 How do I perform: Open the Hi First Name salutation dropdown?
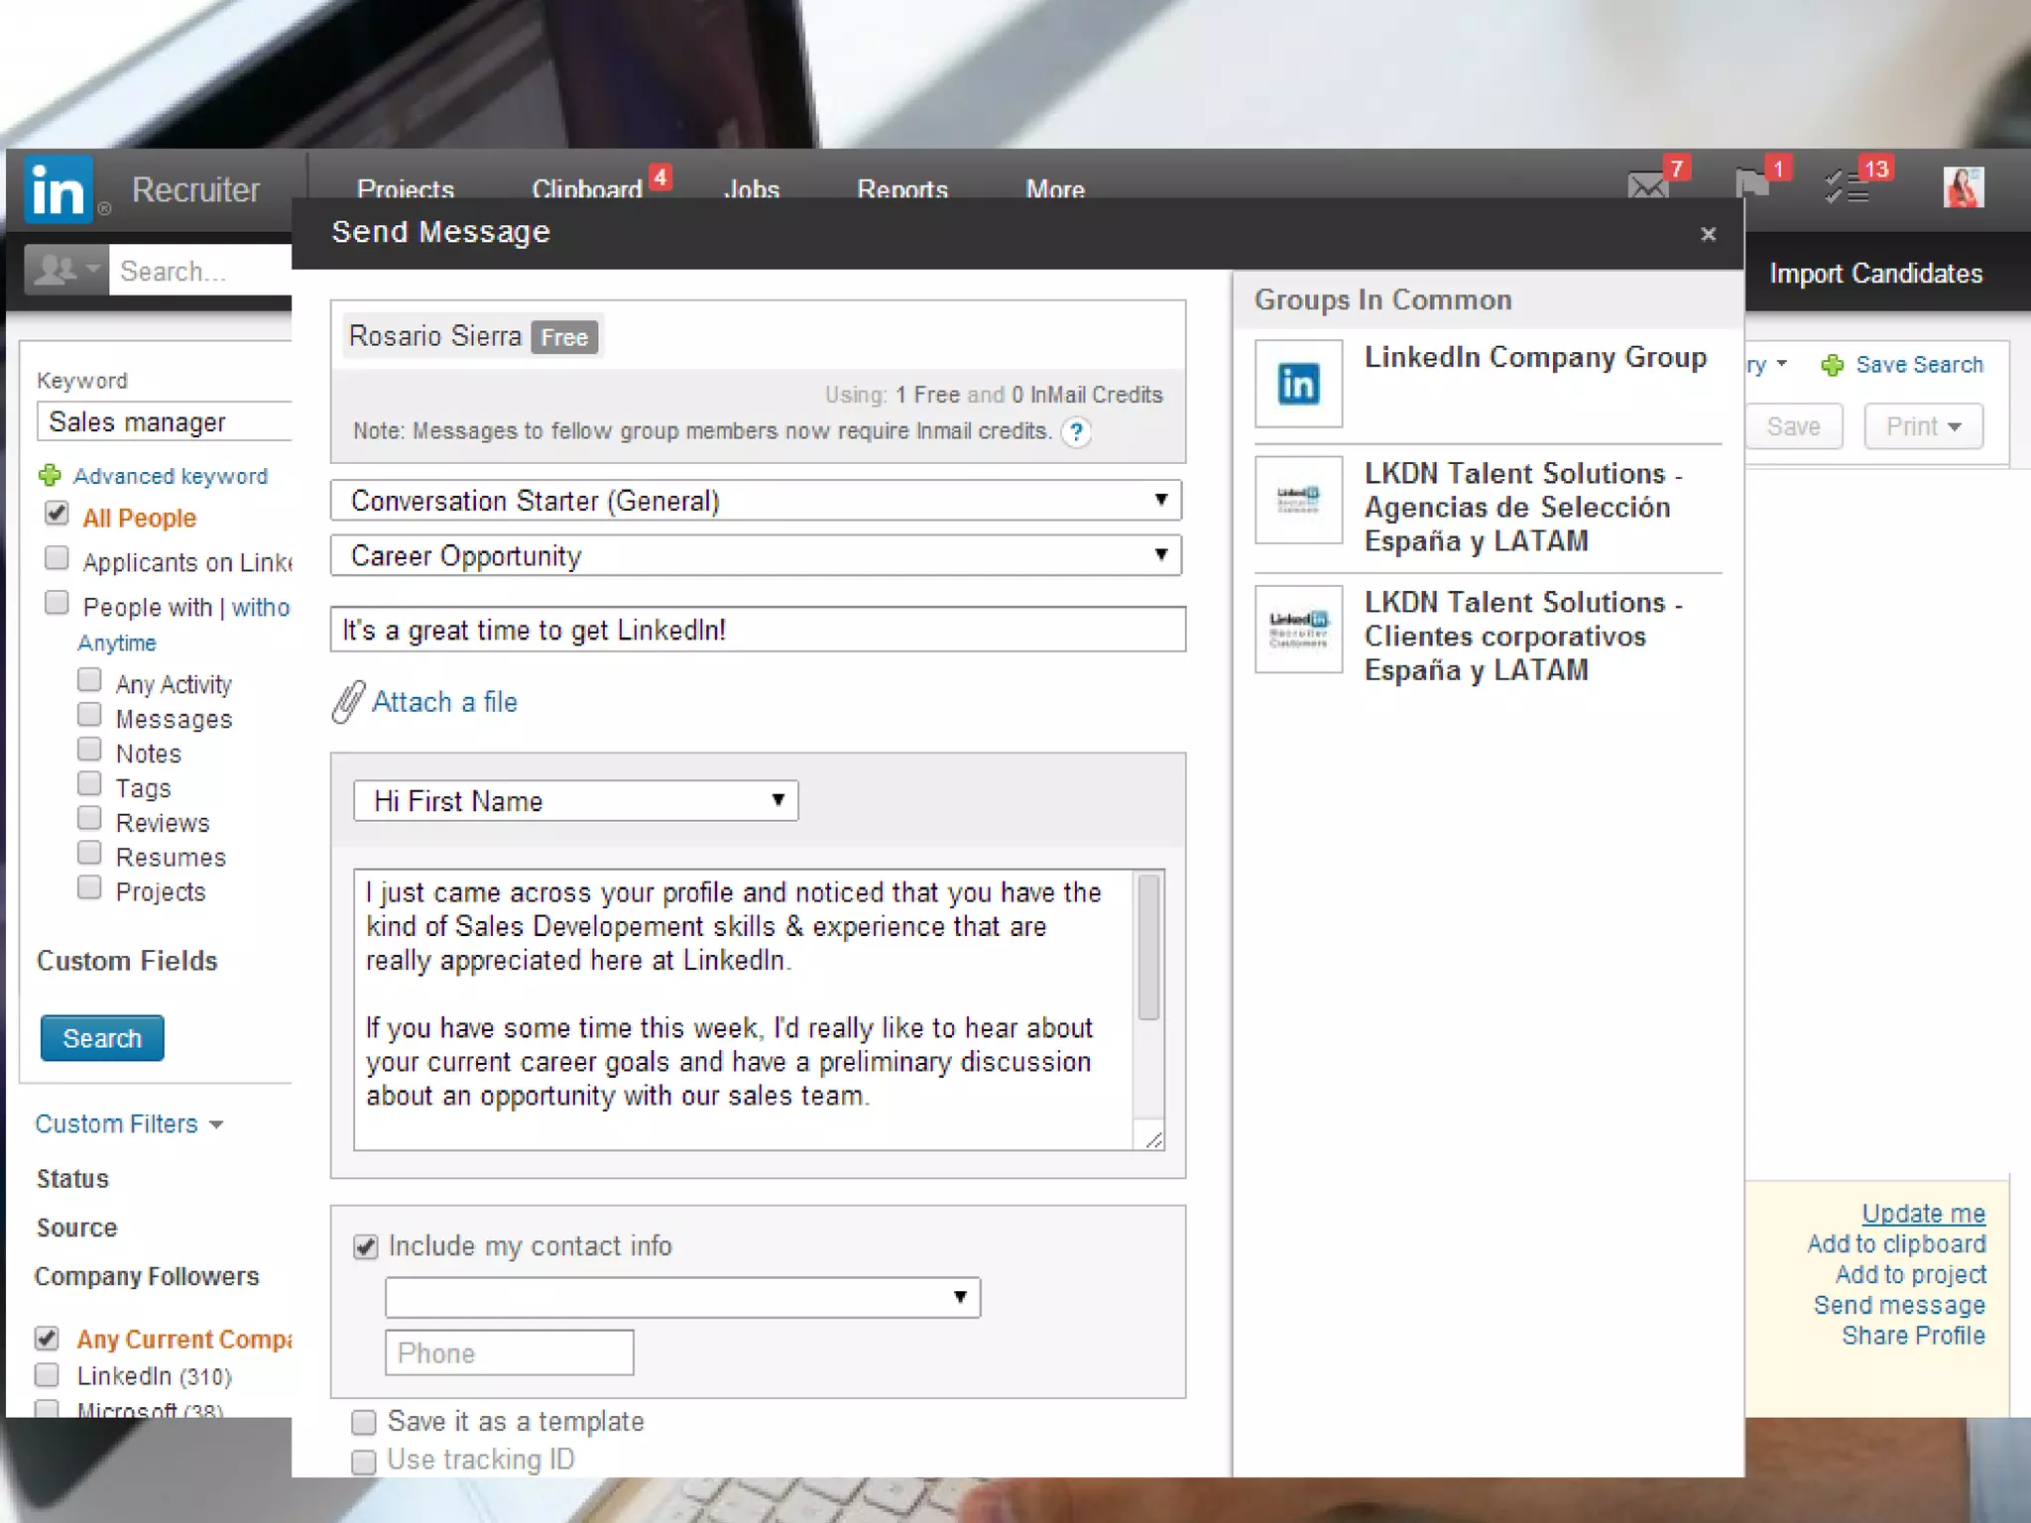[x=575, y=801]
